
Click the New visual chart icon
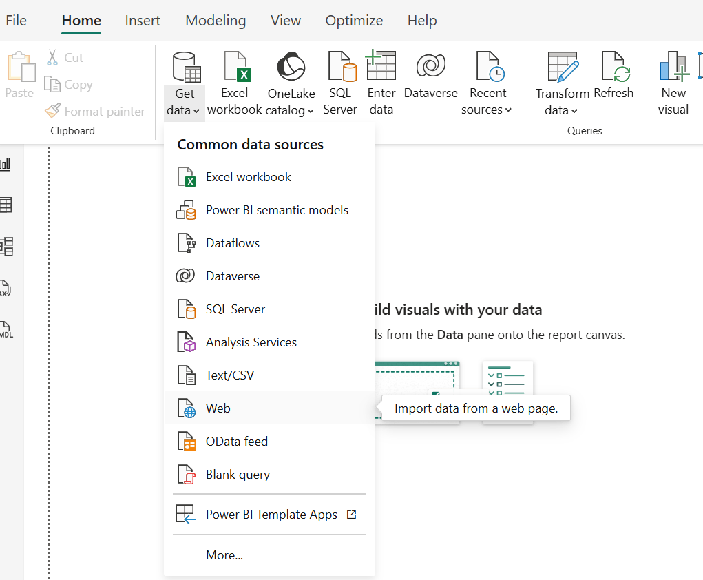[x=674, y=66]
